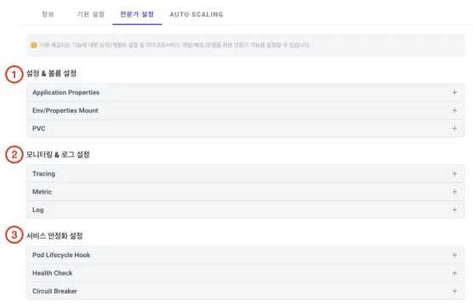Select the AUTO SCALING tab

pos(197,14)
